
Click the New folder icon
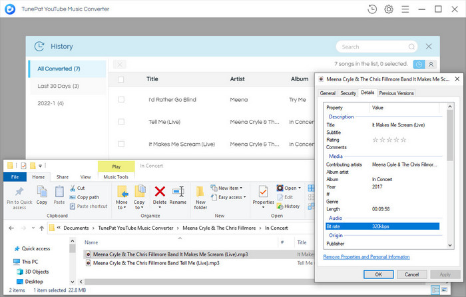[x=200, y=198]
